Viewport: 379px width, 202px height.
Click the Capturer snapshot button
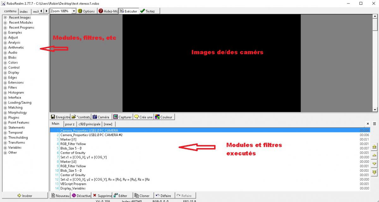(x=123, y=117)
